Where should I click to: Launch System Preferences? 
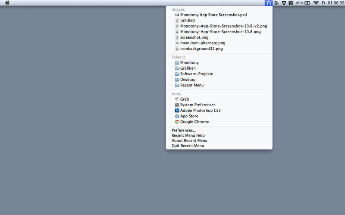[219, 105]
